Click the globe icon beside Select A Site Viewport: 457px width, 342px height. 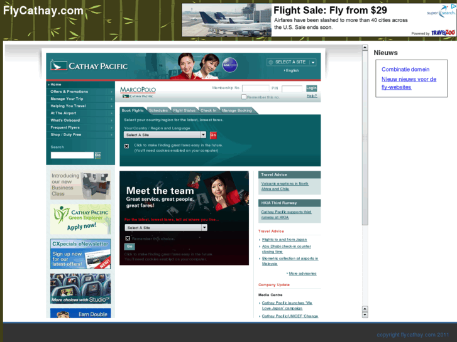pyautogui.click(x=271, y=62)
